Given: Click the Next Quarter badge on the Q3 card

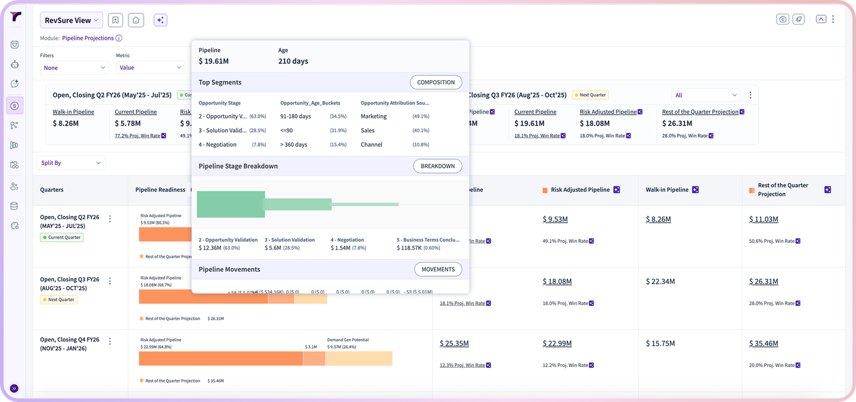Looking at the screenshot, I should point(590,95).
